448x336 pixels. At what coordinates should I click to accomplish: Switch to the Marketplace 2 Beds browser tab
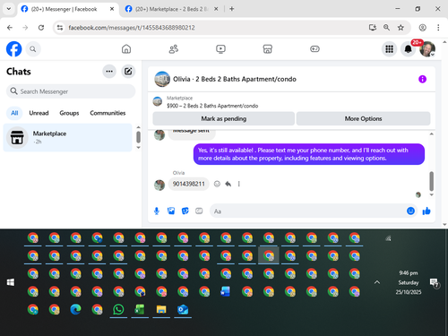tap(171, 9)
